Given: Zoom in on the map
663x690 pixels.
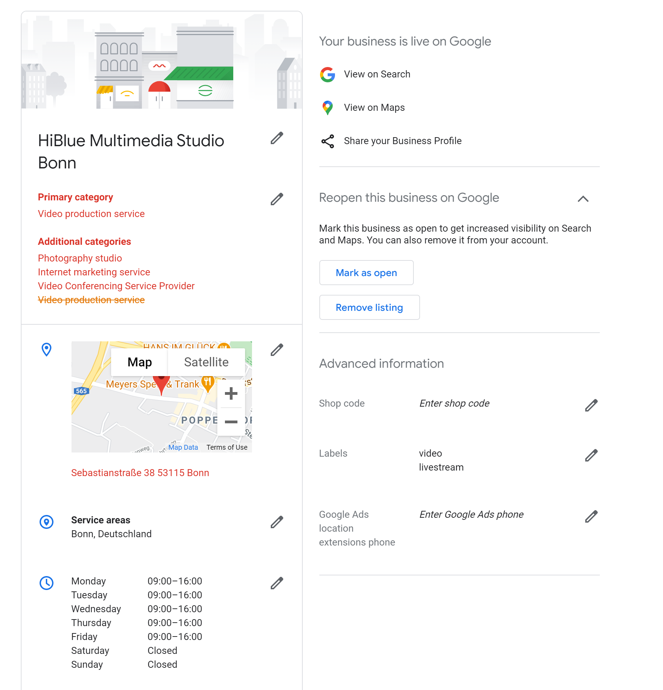Looking at the screenshot, I should (x=231, y=393).
